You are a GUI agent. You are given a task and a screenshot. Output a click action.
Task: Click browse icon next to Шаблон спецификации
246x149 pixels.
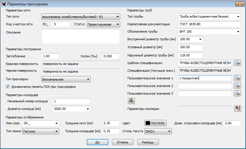[237, 63]
